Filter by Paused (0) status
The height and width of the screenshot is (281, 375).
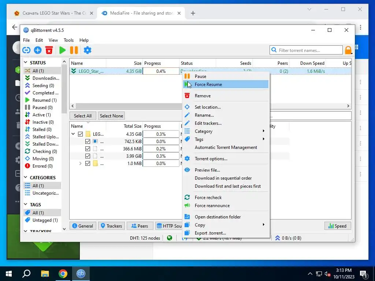tap(42, 108)
